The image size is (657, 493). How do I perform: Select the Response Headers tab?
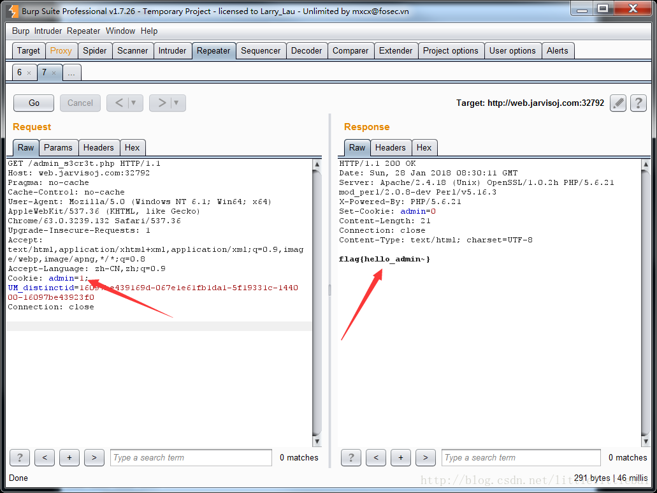(x=391, y=147)
